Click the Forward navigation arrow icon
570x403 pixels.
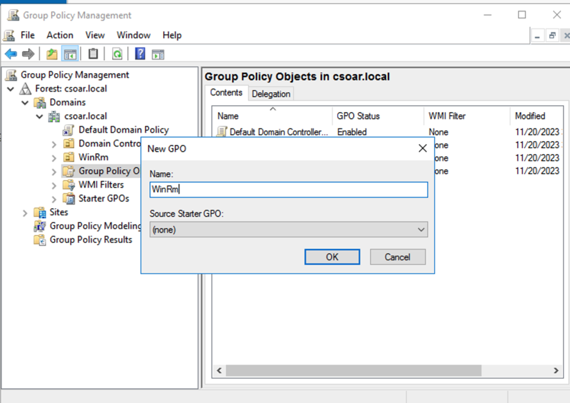[27, 54]
